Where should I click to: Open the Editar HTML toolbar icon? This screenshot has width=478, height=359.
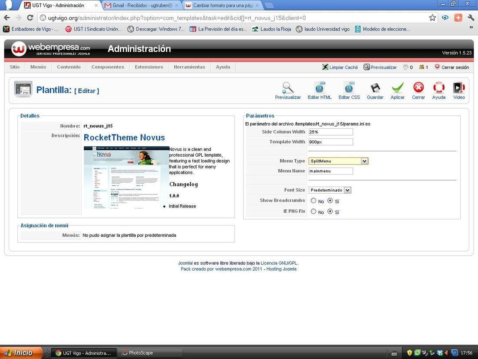tap(319, 88)
